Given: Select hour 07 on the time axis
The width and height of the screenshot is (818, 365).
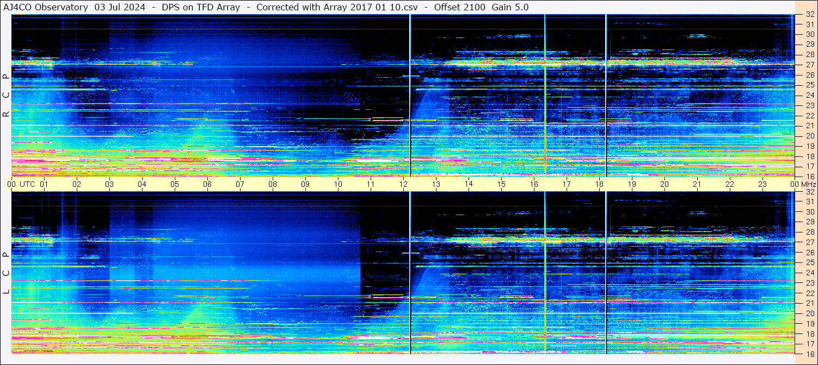Looking at the screenshot, I should click(240, 184).
